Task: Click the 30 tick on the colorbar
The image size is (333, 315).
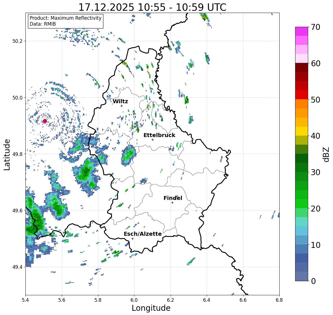Action: point(315,172)
